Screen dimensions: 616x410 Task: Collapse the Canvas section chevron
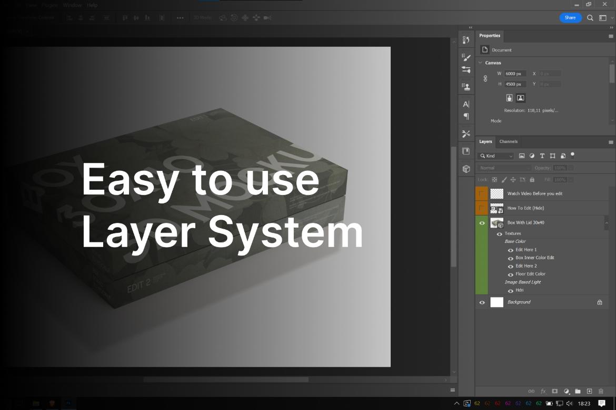pos(480,63)
